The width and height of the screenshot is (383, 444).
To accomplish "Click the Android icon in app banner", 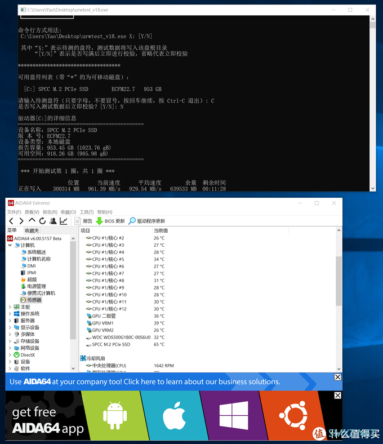I will point(115,416).
